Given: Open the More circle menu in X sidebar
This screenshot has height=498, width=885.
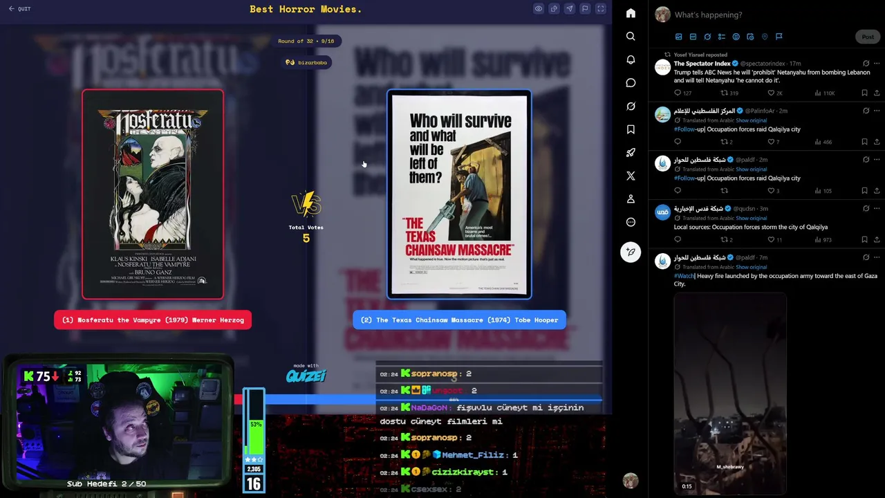Looking at the screenshot, I should (x=631, y=222).
